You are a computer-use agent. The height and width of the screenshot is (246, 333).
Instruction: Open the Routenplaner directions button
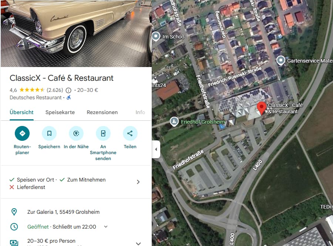[x=22, y=133]
